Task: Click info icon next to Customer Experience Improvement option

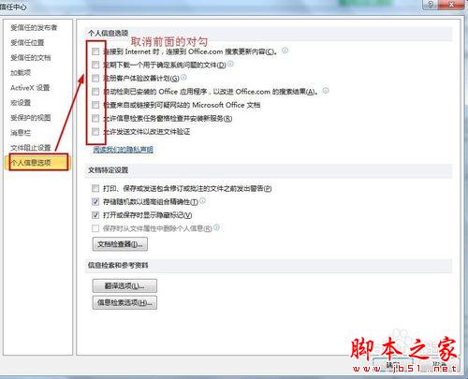Action: click(x=183, y=77)
